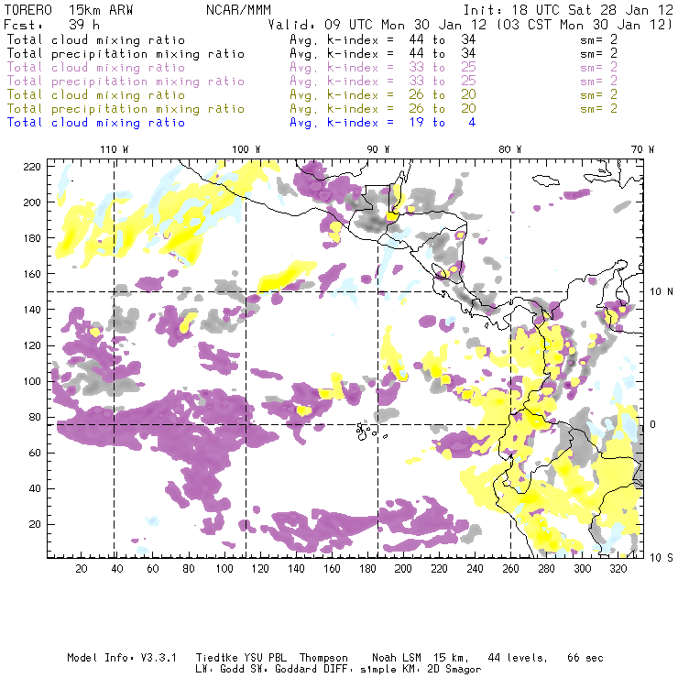Viewport: 678px width, 678px height.
Task: Click the "YSU PBL" footer text
Action: [265, 658]
